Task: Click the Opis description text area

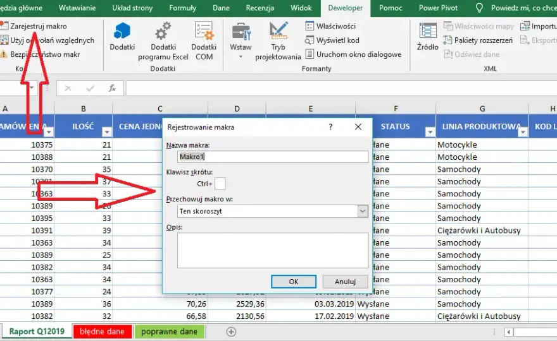Action: 273,250
